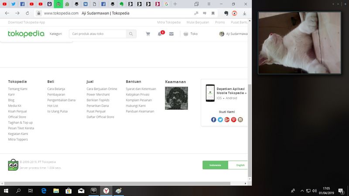Click the page translate icon

pos(196,14)
